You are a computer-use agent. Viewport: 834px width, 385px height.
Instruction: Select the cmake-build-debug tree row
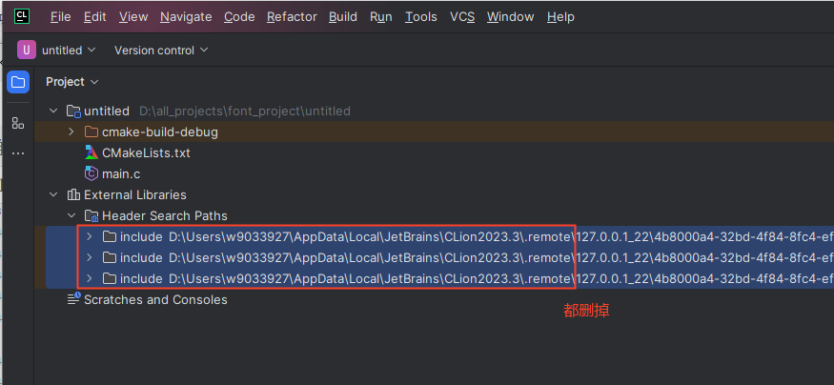[x=434, y=132]
